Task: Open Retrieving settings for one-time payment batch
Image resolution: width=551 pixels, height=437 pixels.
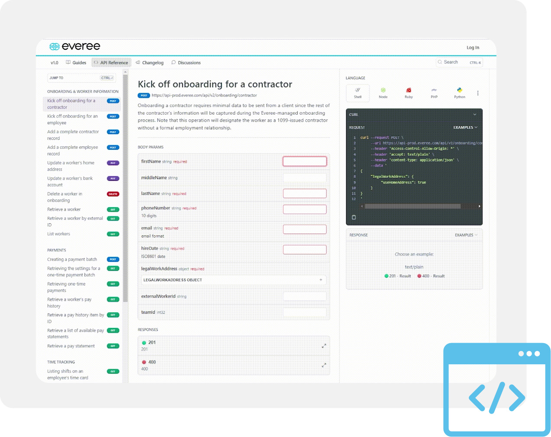Action: [x=82, y=272]
